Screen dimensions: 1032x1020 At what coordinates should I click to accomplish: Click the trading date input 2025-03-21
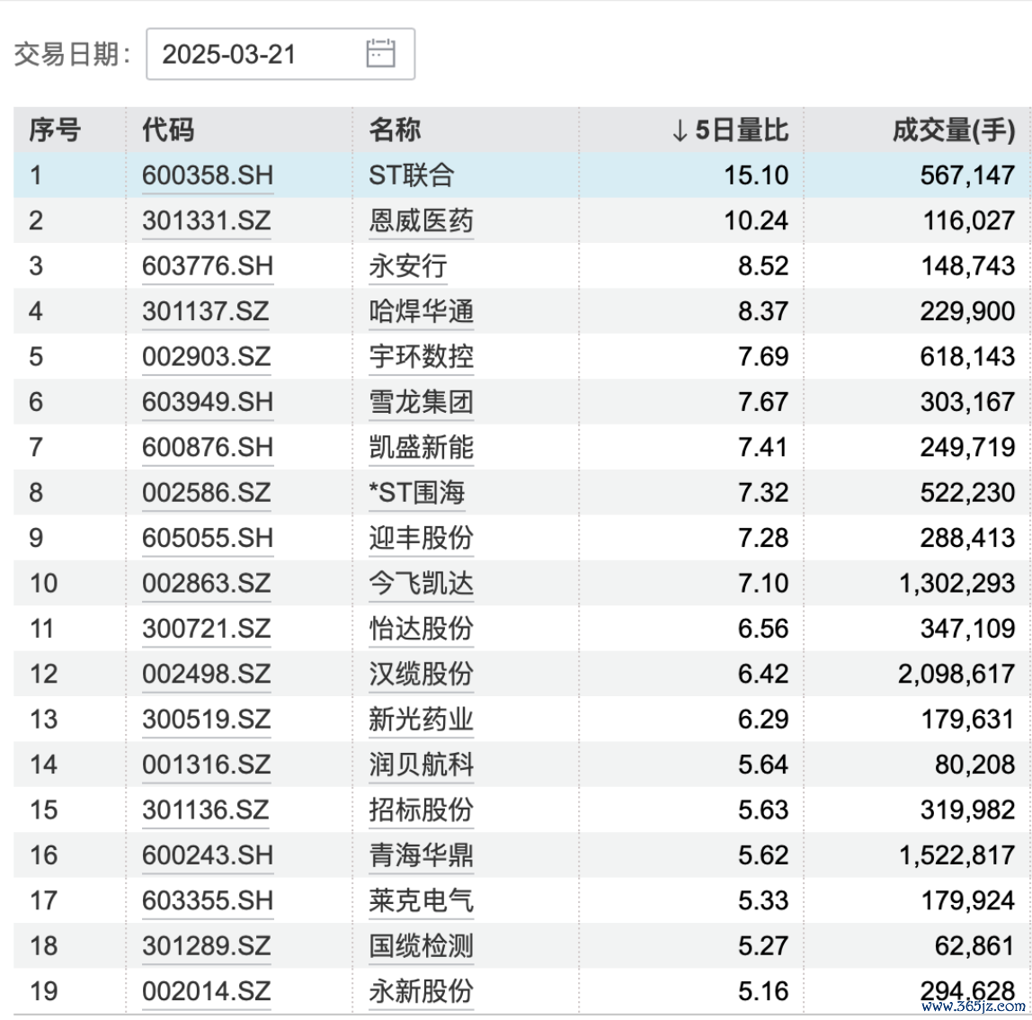point(261,54)
